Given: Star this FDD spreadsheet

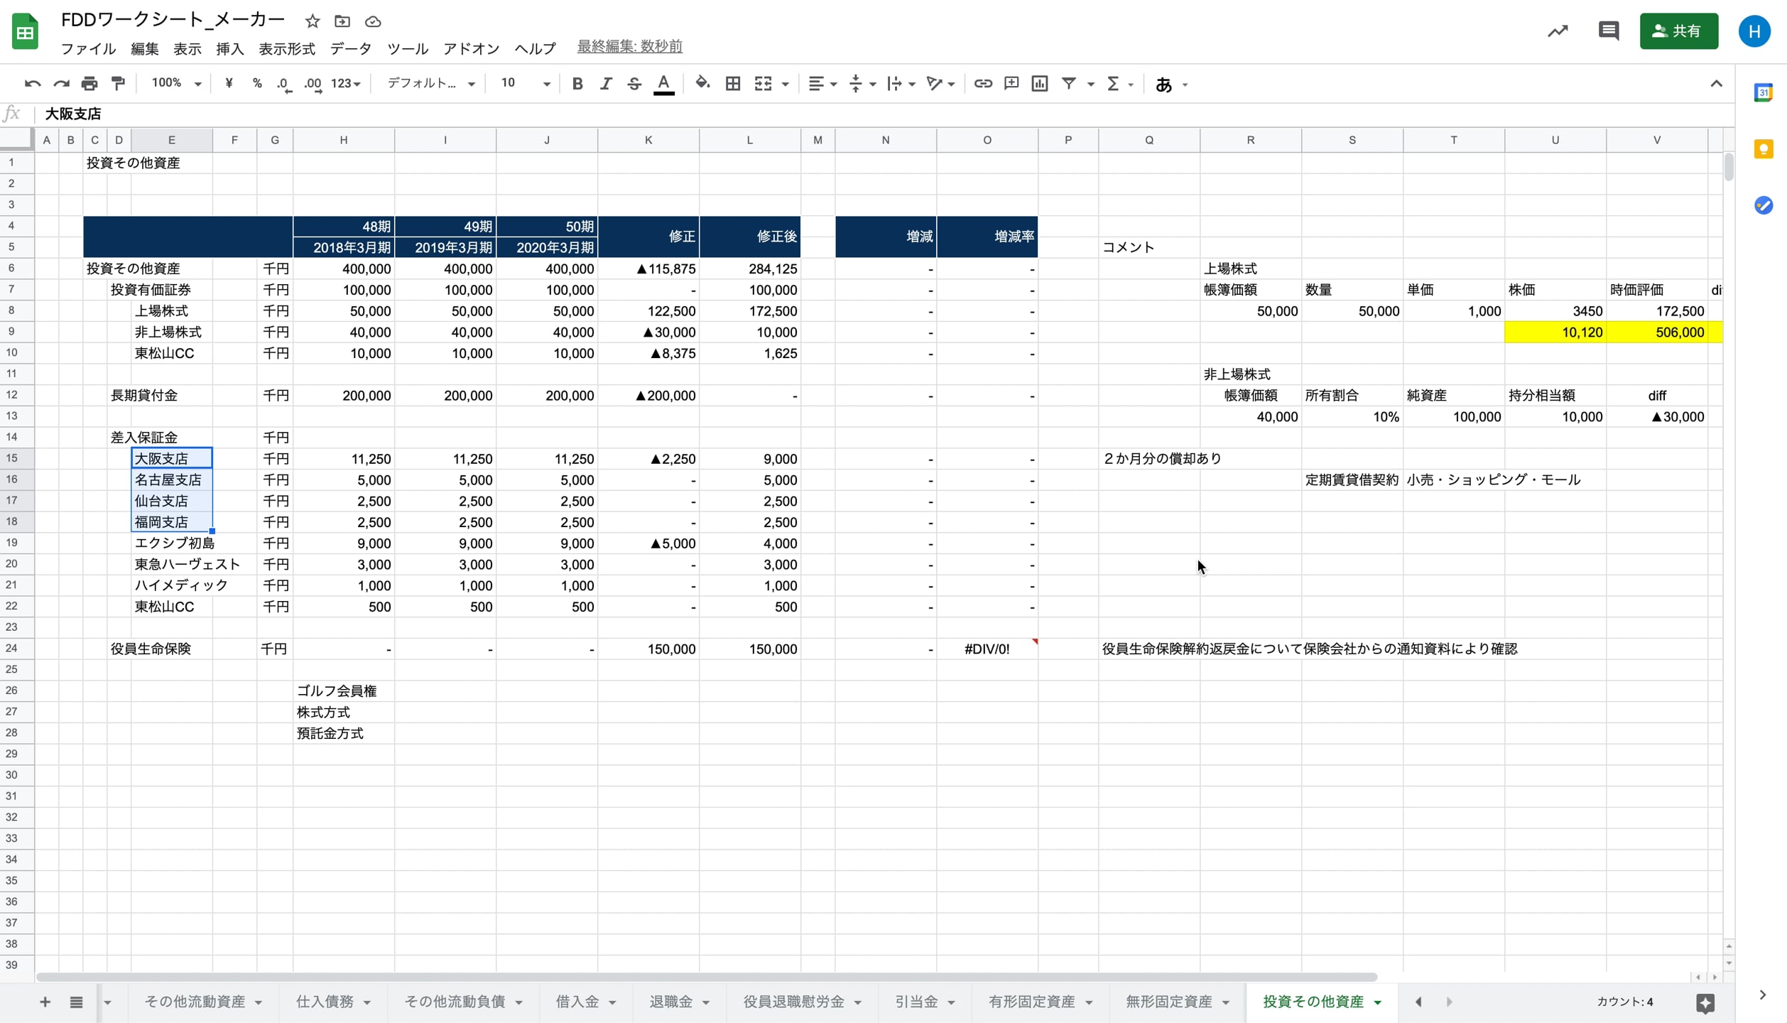Looking at the screenshot, I should pos(312,21).
